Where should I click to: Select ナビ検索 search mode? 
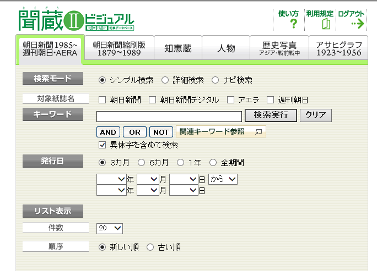pos(215,80)
